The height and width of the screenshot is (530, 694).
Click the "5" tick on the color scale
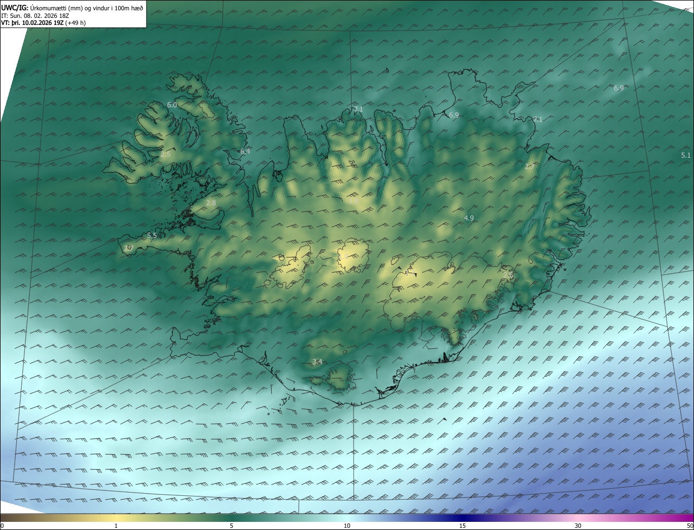[x=232, y=526]
